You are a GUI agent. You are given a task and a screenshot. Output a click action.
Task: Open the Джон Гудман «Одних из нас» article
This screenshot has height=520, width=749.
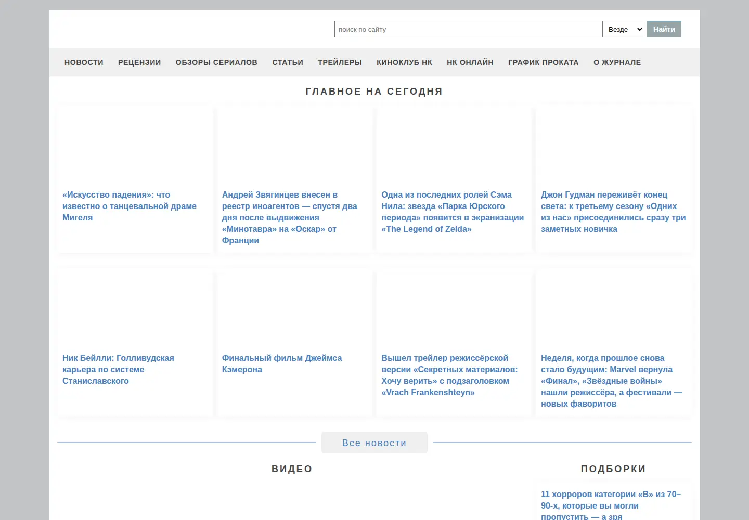613,212
